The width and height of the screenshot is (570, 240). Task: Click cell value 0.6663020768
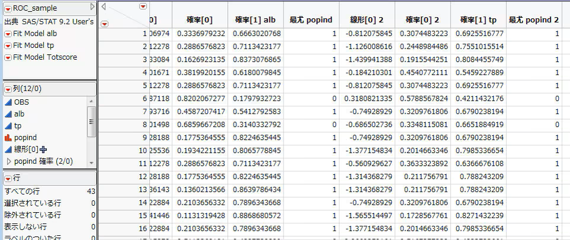tap(258, 34)
